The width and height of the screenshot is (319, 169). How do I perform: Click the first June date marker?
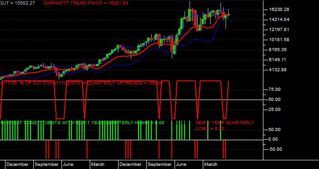click(68, 164)
